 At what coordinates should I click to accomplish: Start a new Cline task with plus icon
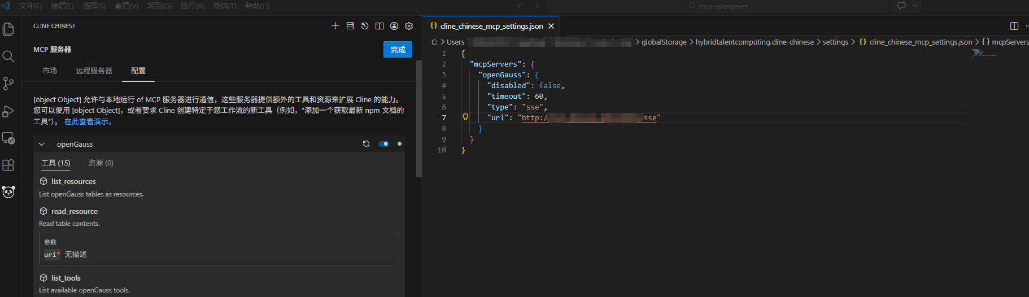pos(335,26)
